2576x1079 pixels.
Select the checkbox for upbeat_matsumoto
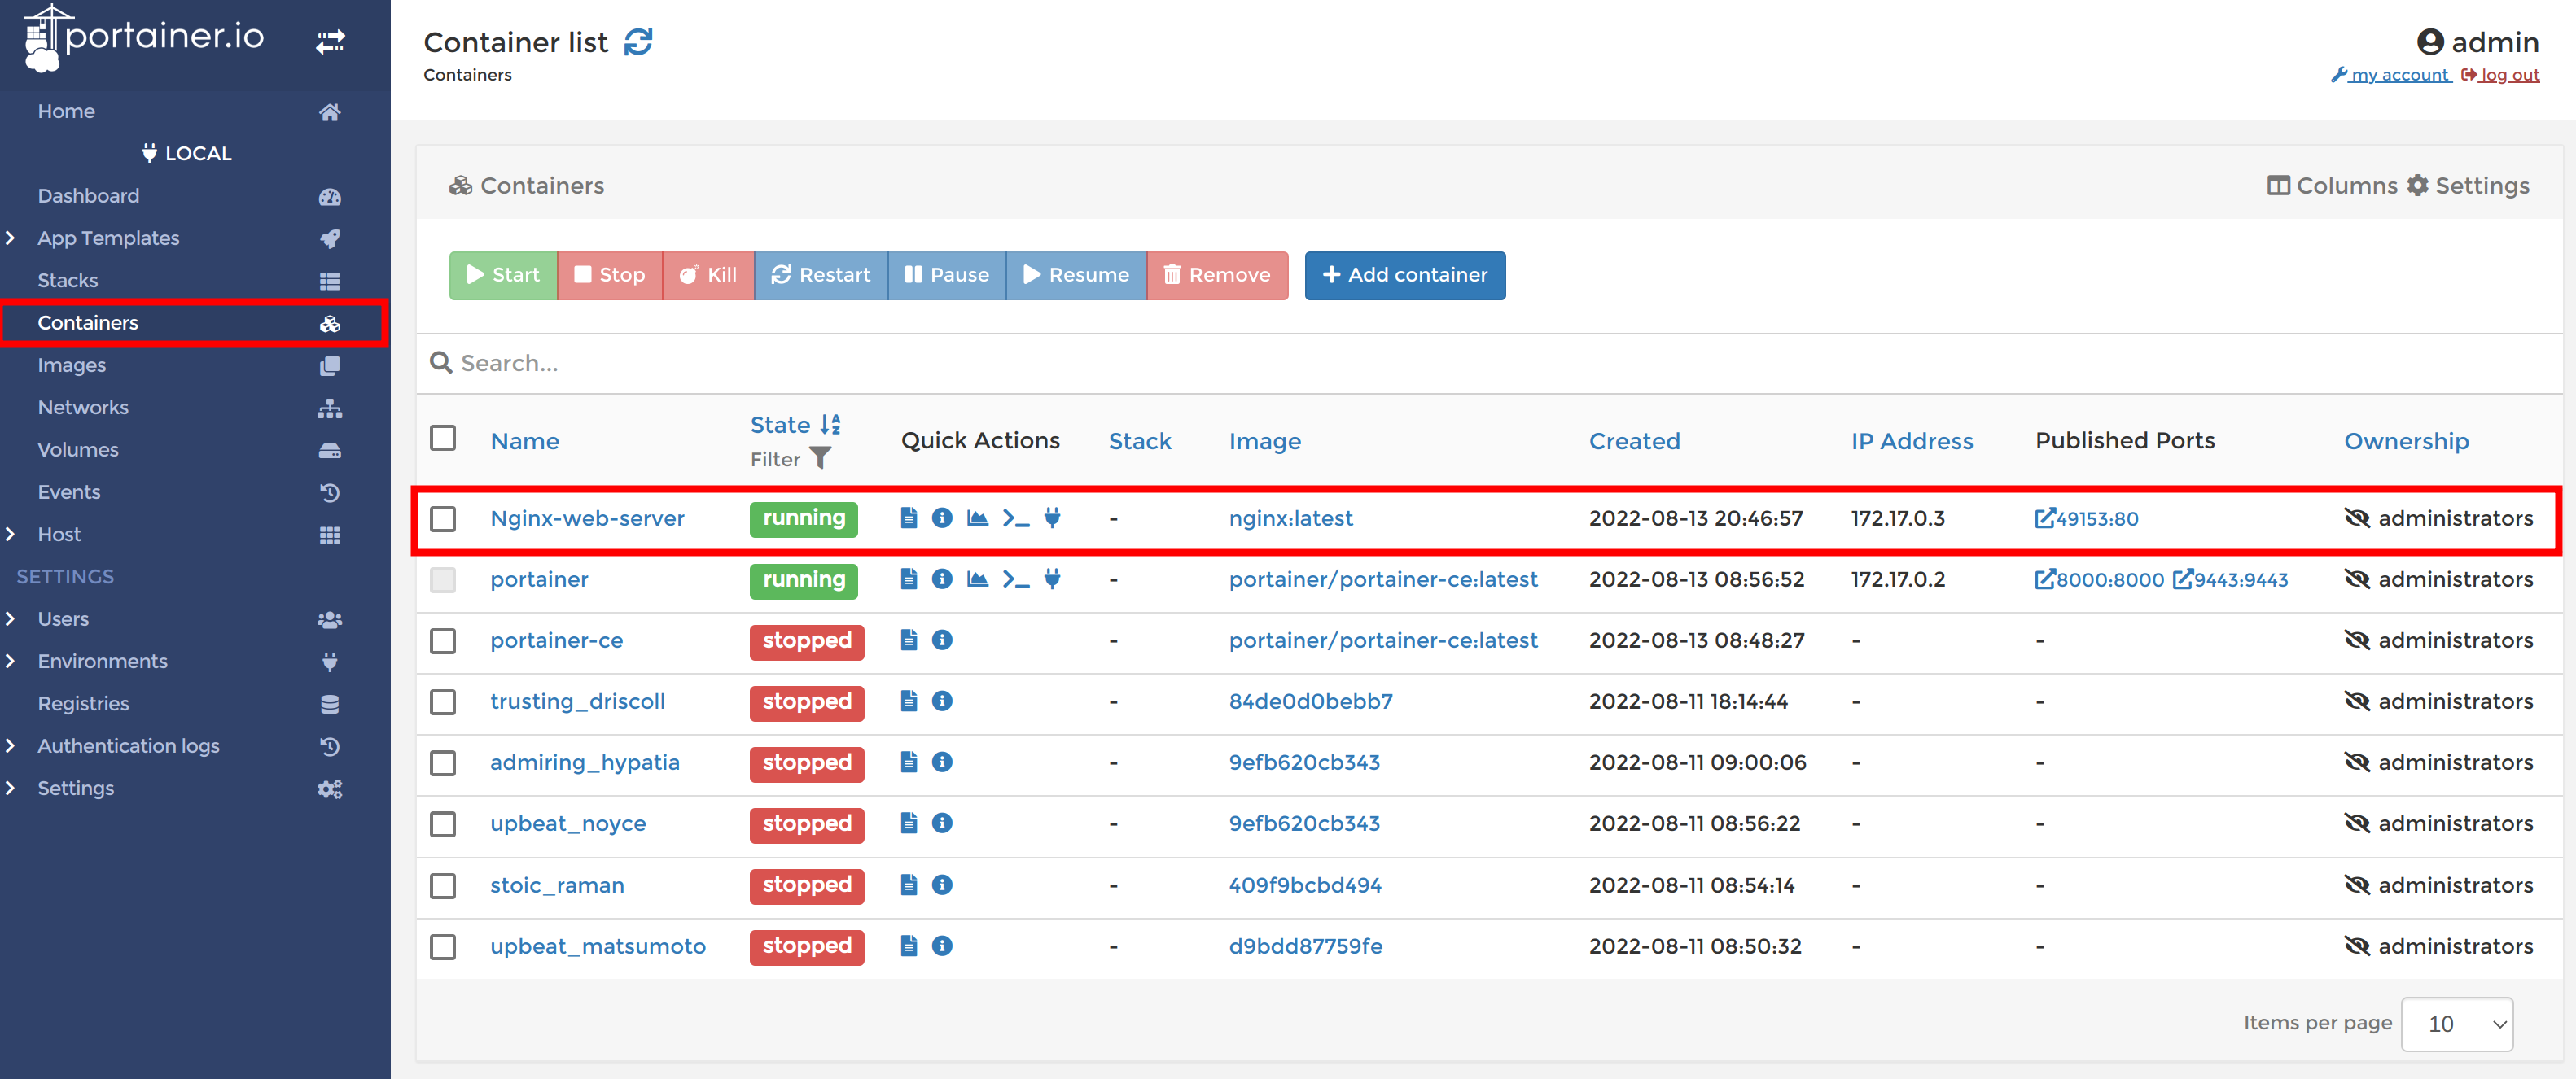pos(443,947)
